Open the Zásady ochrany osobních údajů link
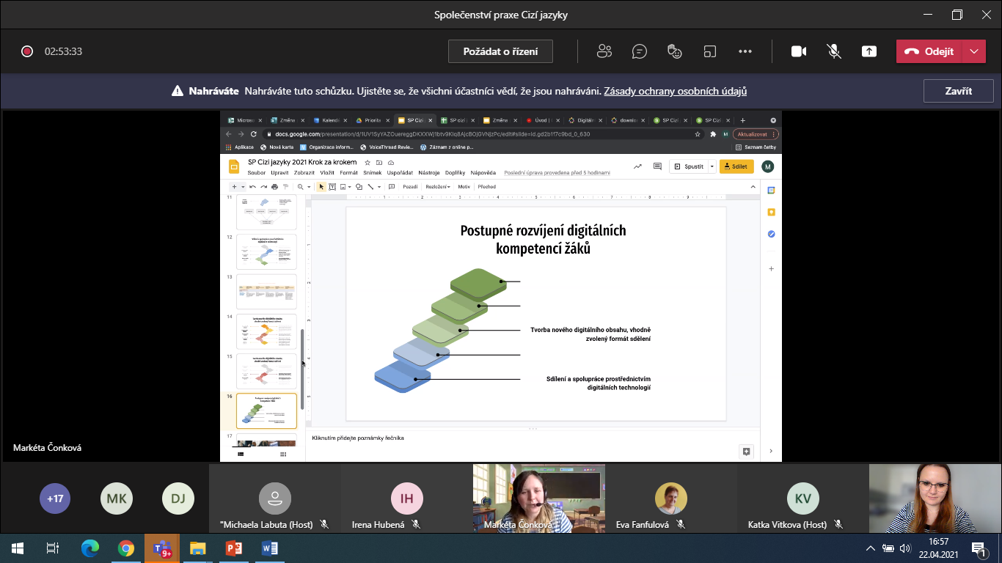 tap(675, 91)
